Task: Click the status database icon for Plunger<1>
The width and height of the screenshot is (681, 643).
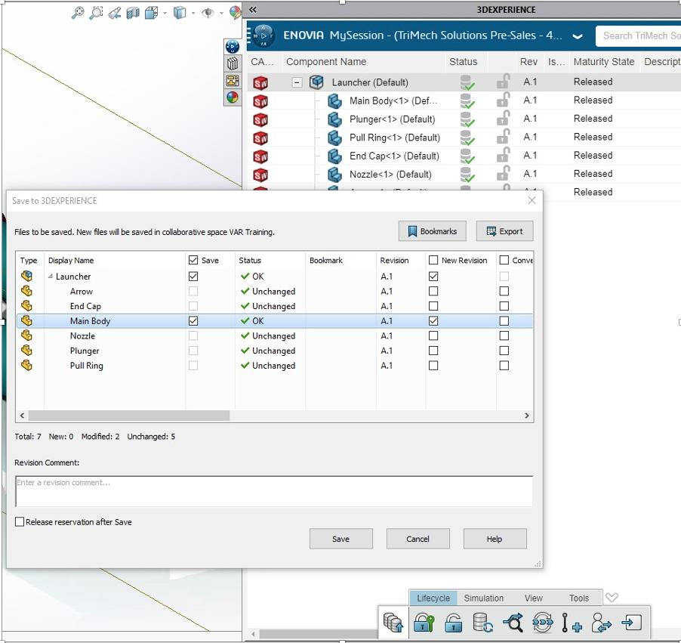Action: [x=467, y=119]
